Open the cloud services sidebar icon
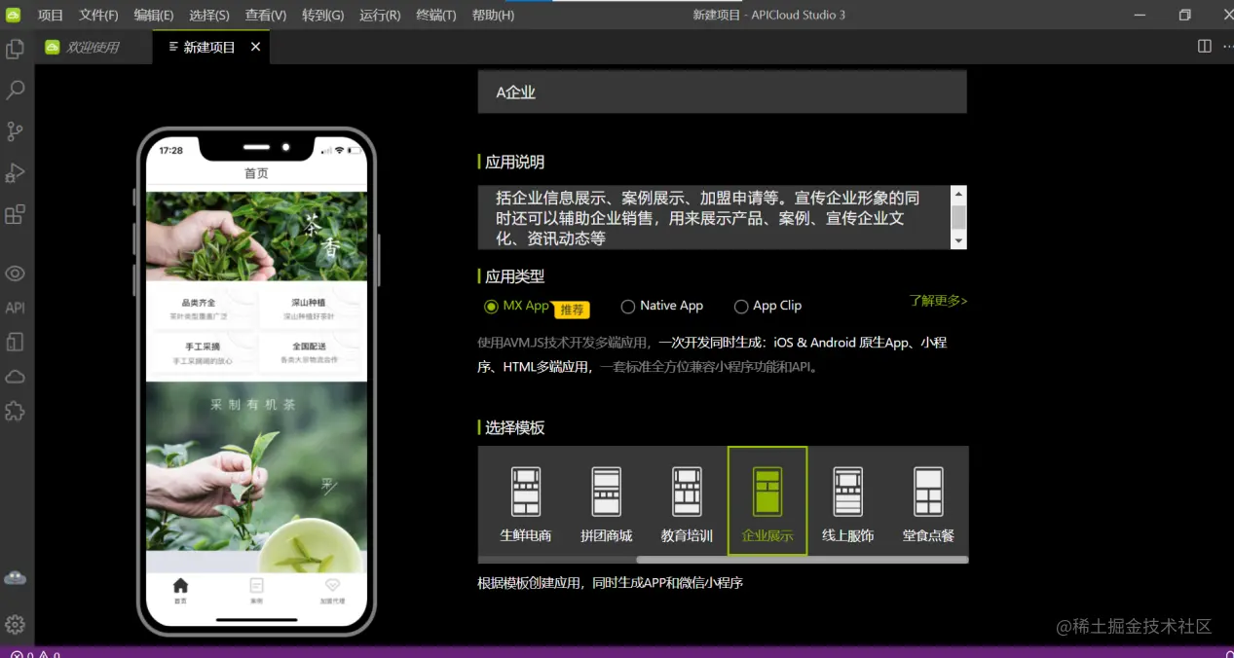 click(15, 376)
